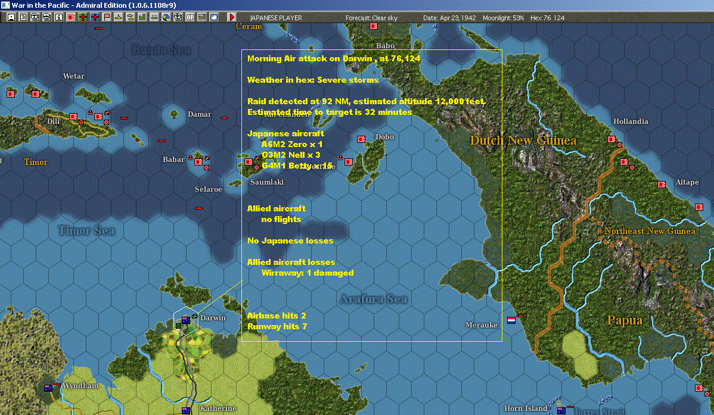Click the 'G4M1 Betty' aircraft line

[x=297, y=166]
